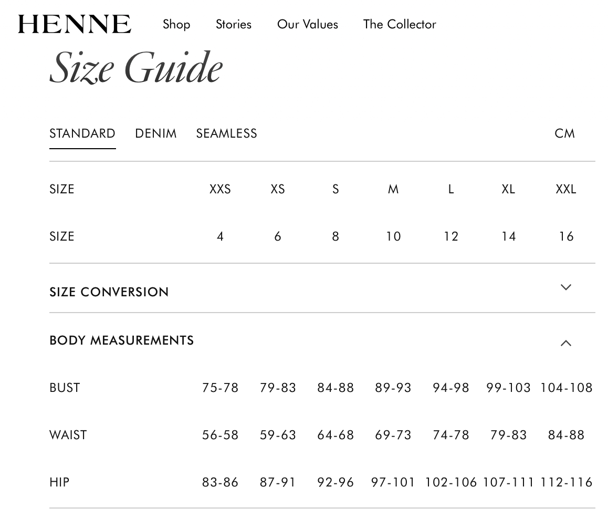
Task: Click the Hip row label
Action: pos(59,482)
